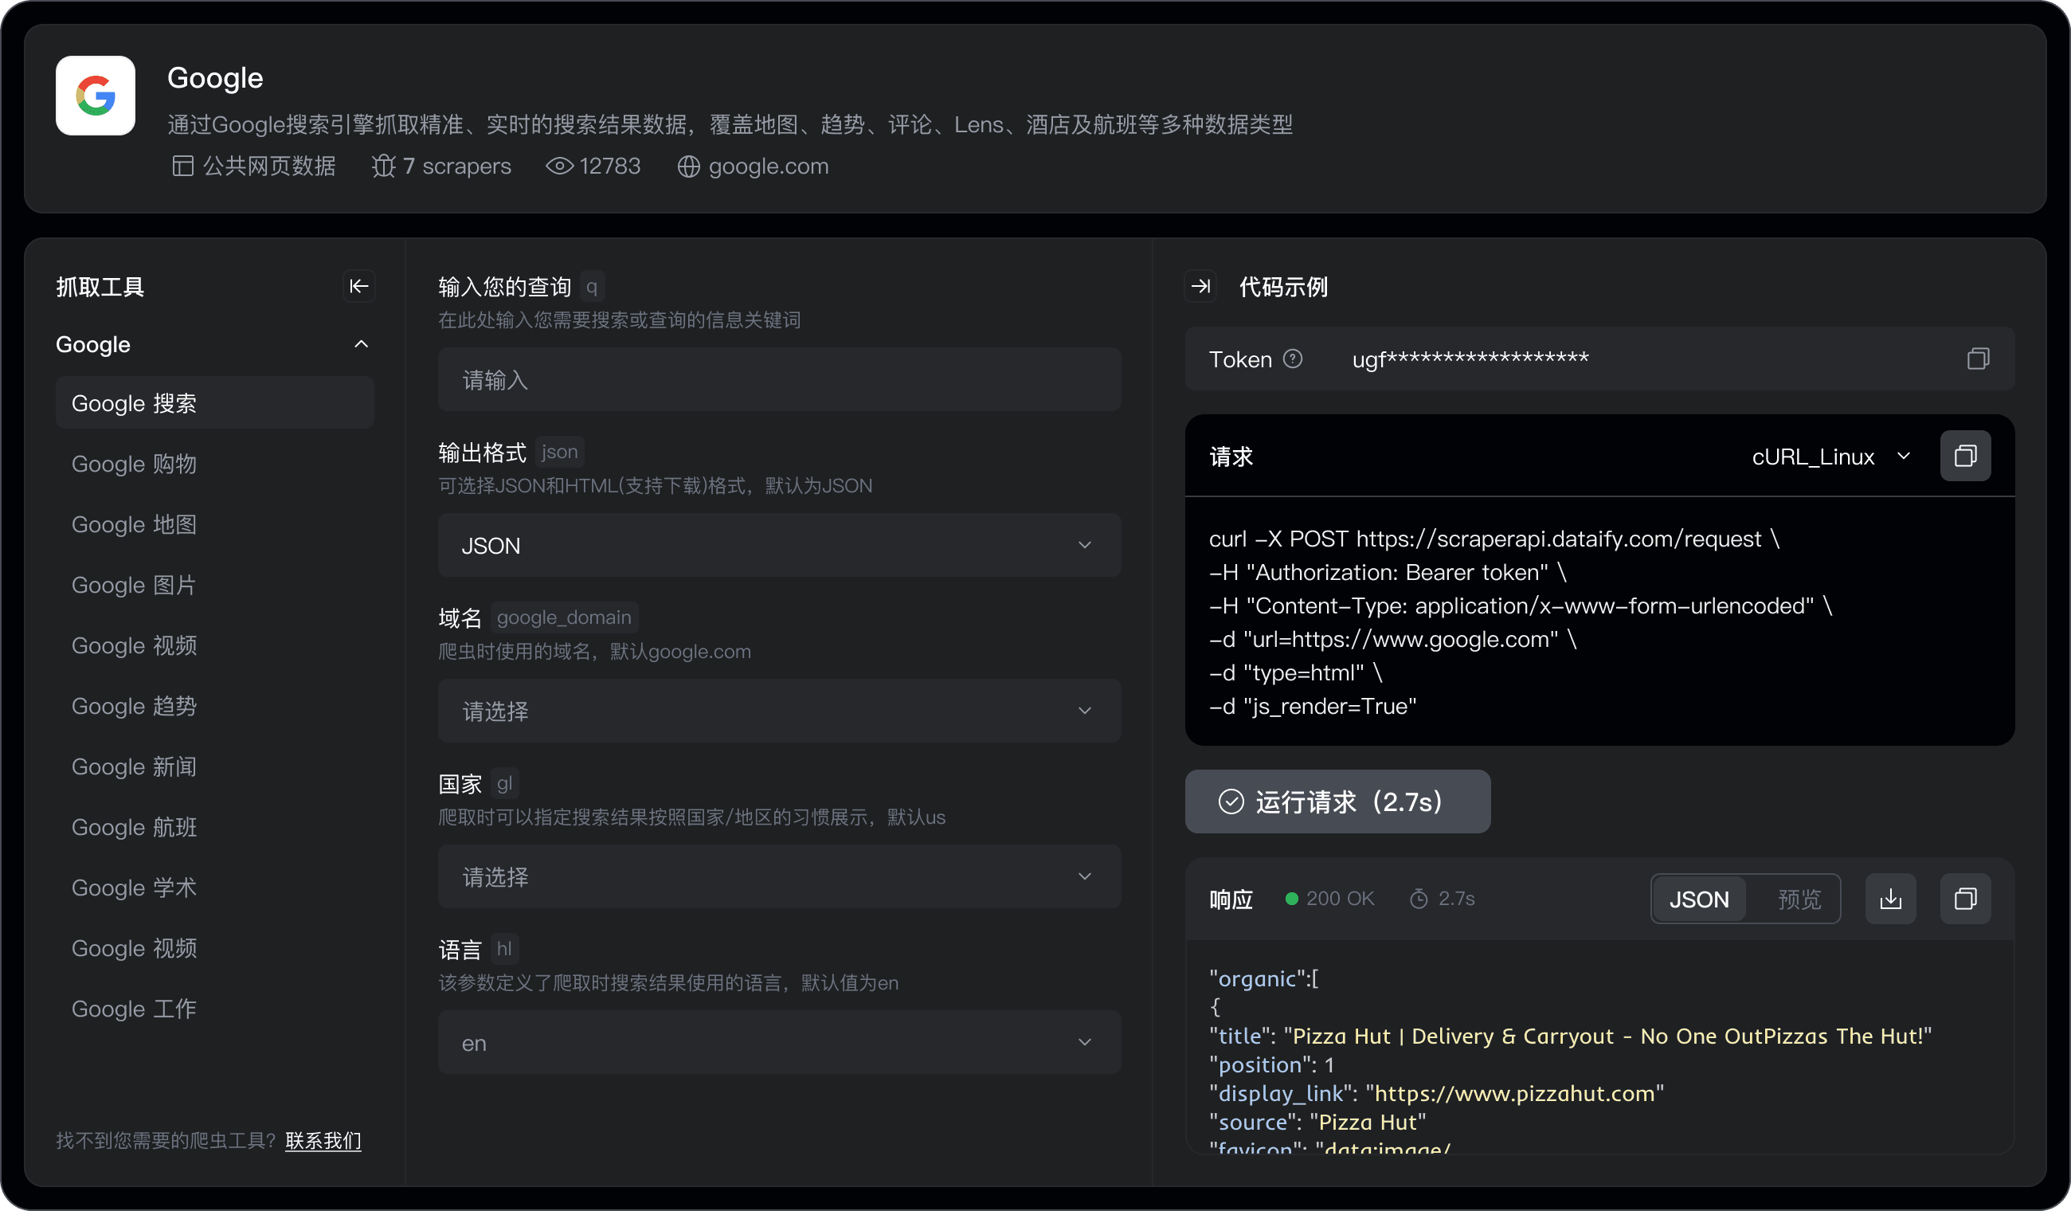The width and height of the screenshot is (2071, 1211).
Task: Copy the cURL request code
Action: (x=1966, y=457)
